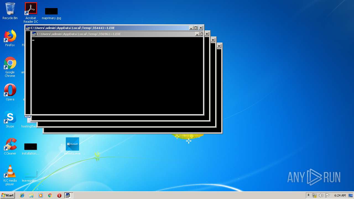Minimize the 354441~1.EXE console window
Screen dimensions: 354x199
coord(191,28)
